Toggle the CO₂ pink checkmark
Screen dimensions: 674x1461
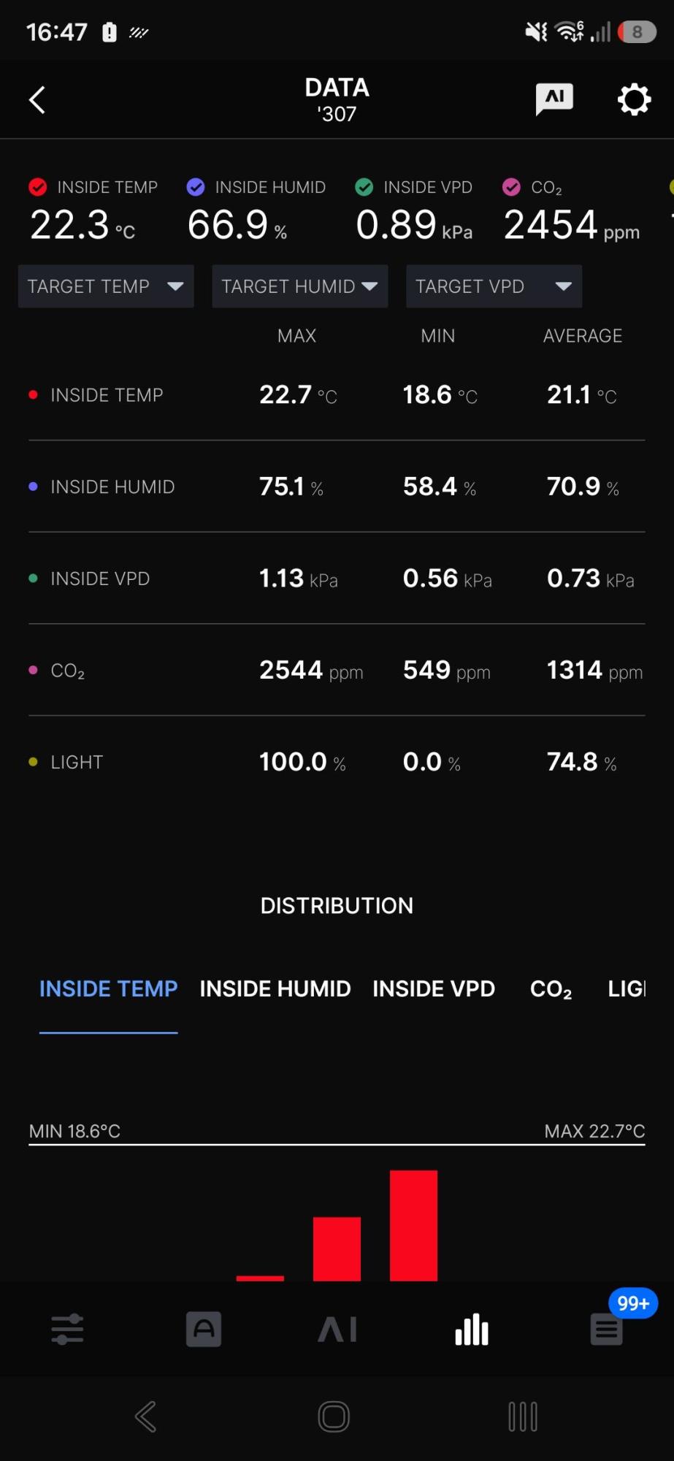tap(512, 187)
